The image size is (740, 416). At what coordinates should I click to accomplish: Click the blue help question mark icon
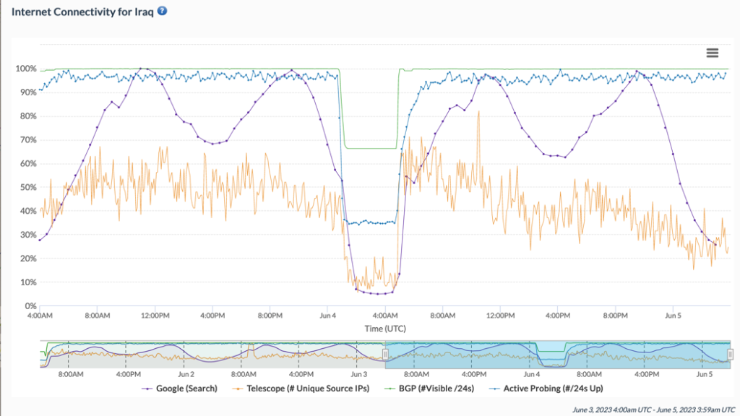click(x=162, y=11)
